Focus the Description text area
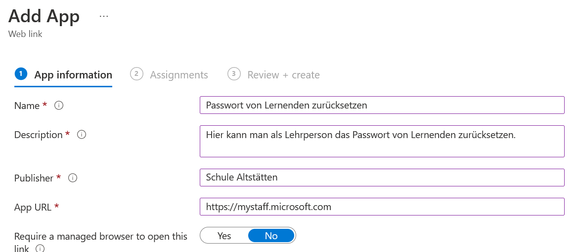578x252 pixels. coord(382,141)
